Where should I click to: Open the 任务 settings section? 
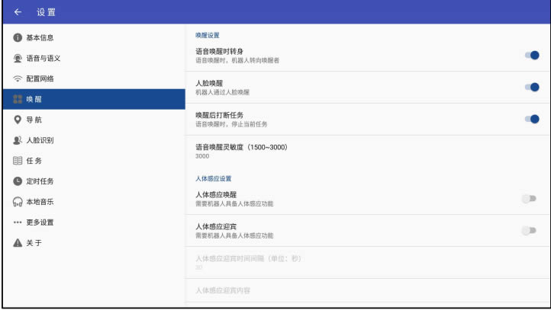point(34,161)
